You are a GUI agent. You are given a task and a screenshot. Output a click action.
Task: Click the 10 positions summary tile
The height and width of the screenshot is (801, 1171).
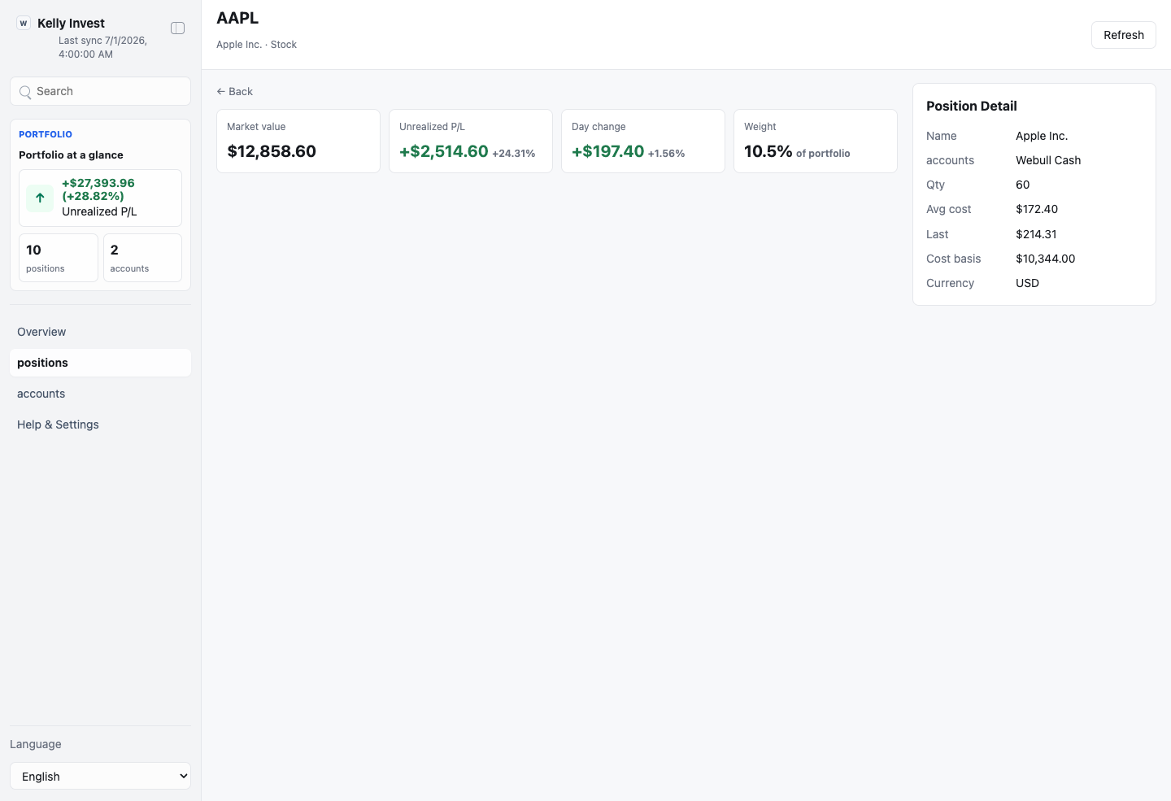pyautogui.click(x=59, y=258)
